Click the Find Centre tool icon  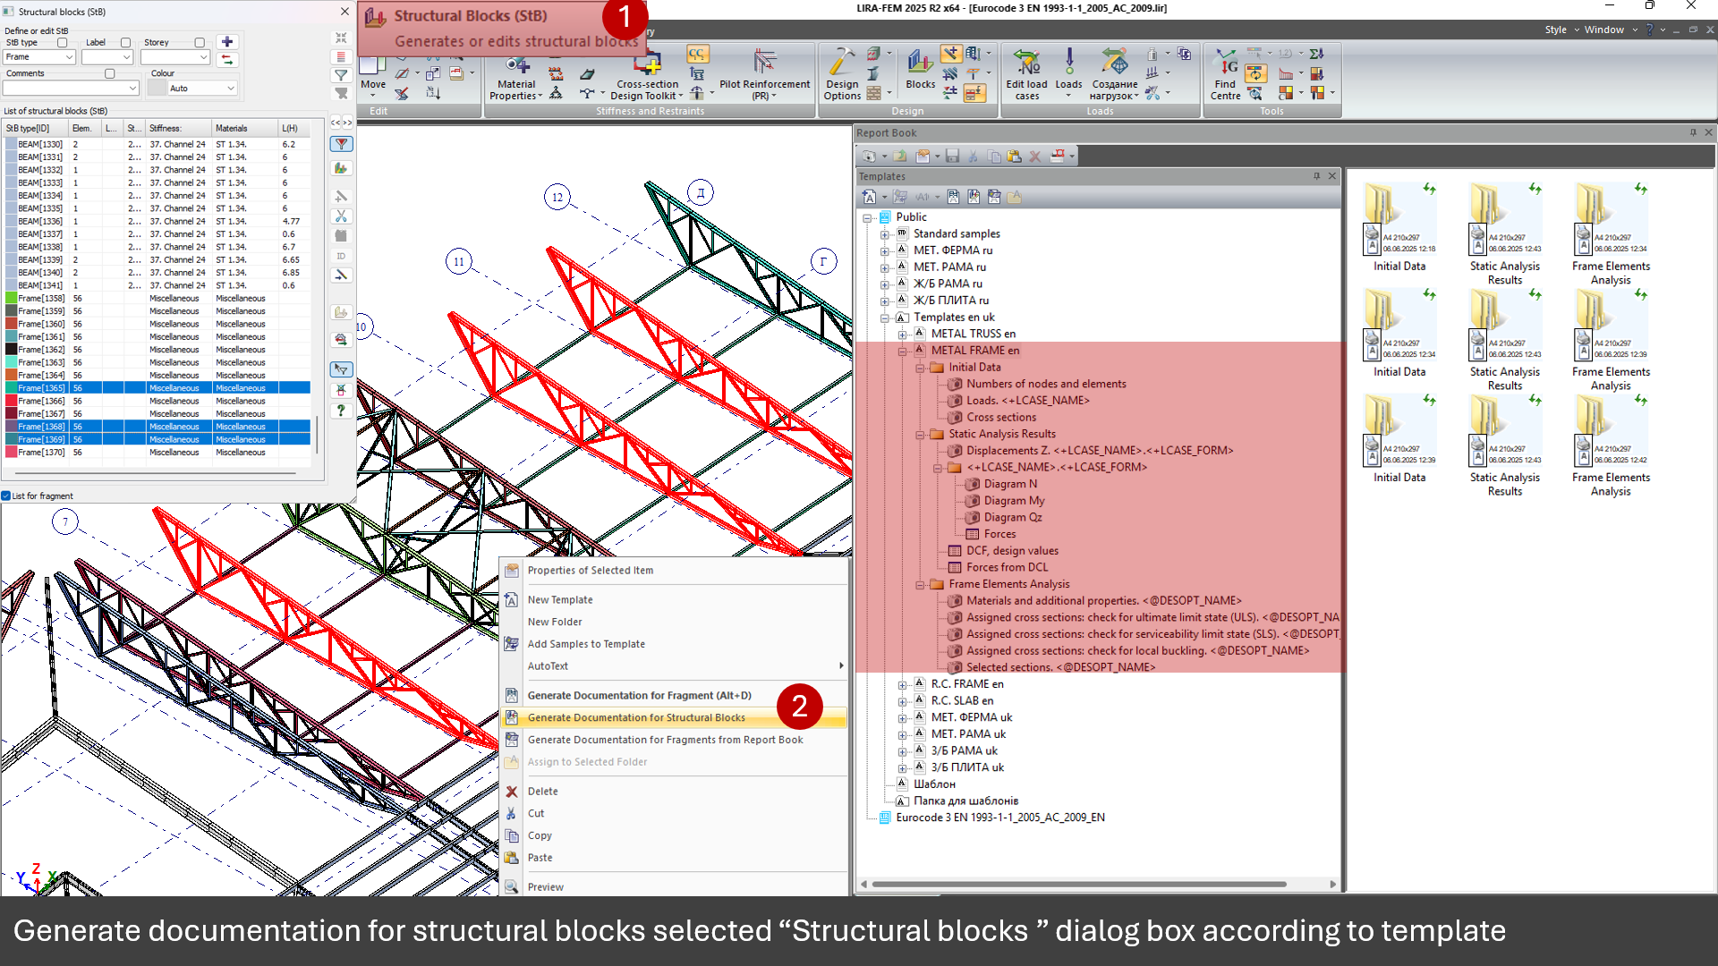click(1225, 72)
